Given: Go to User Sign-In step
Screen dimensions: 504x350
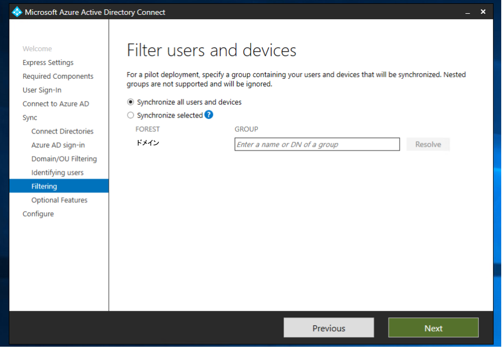Looking at the screenshot, I should [x=42, y=90].
